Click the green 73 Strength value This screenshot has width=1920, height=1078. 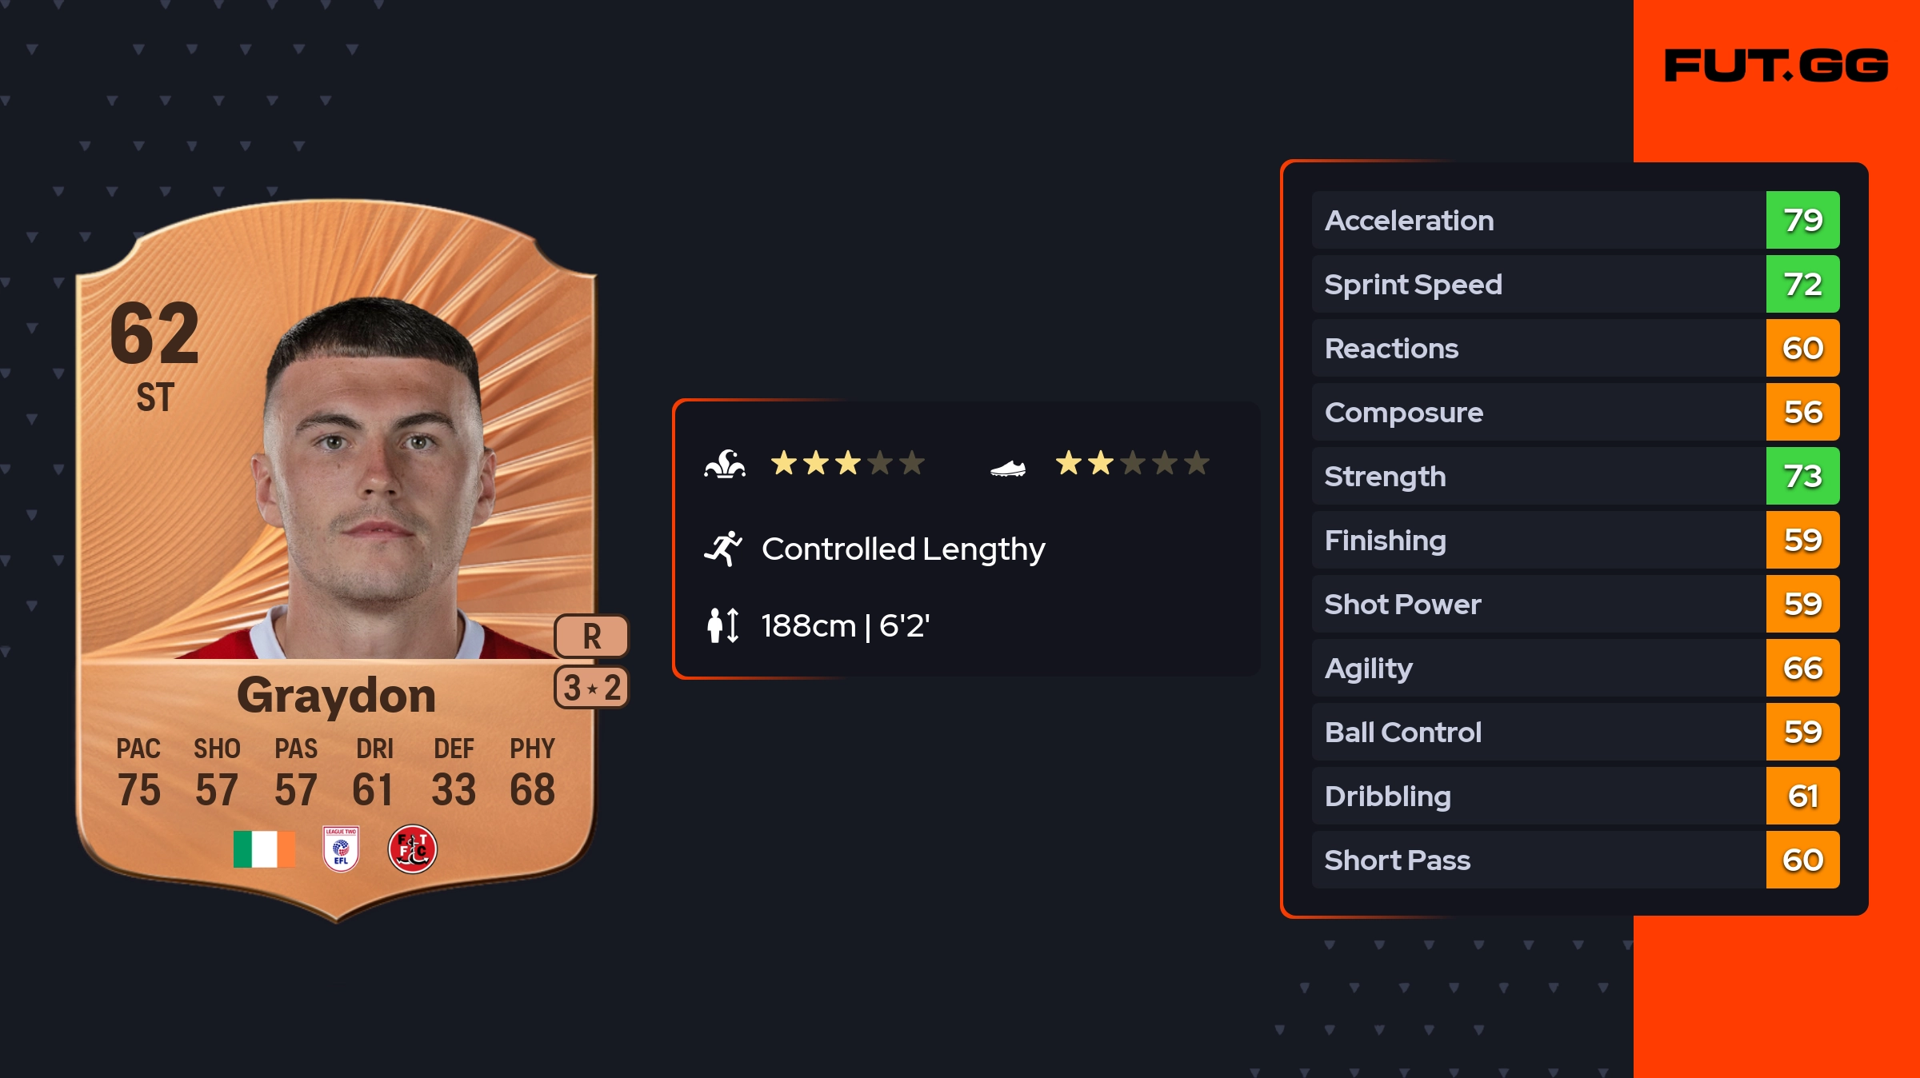click(x=1802, y=477)
